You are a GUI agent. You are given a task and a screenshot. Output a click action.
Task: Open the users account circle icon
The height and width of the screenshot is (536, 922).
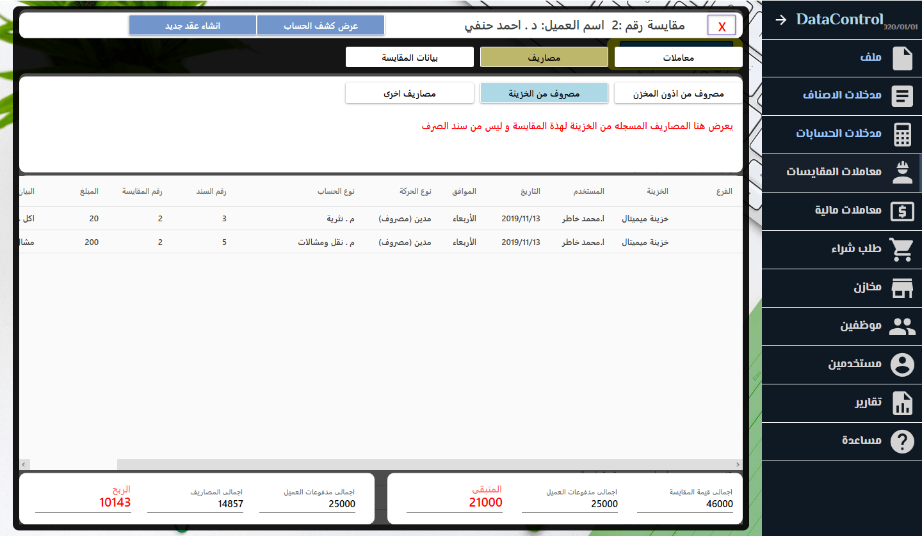pos(902,365)
